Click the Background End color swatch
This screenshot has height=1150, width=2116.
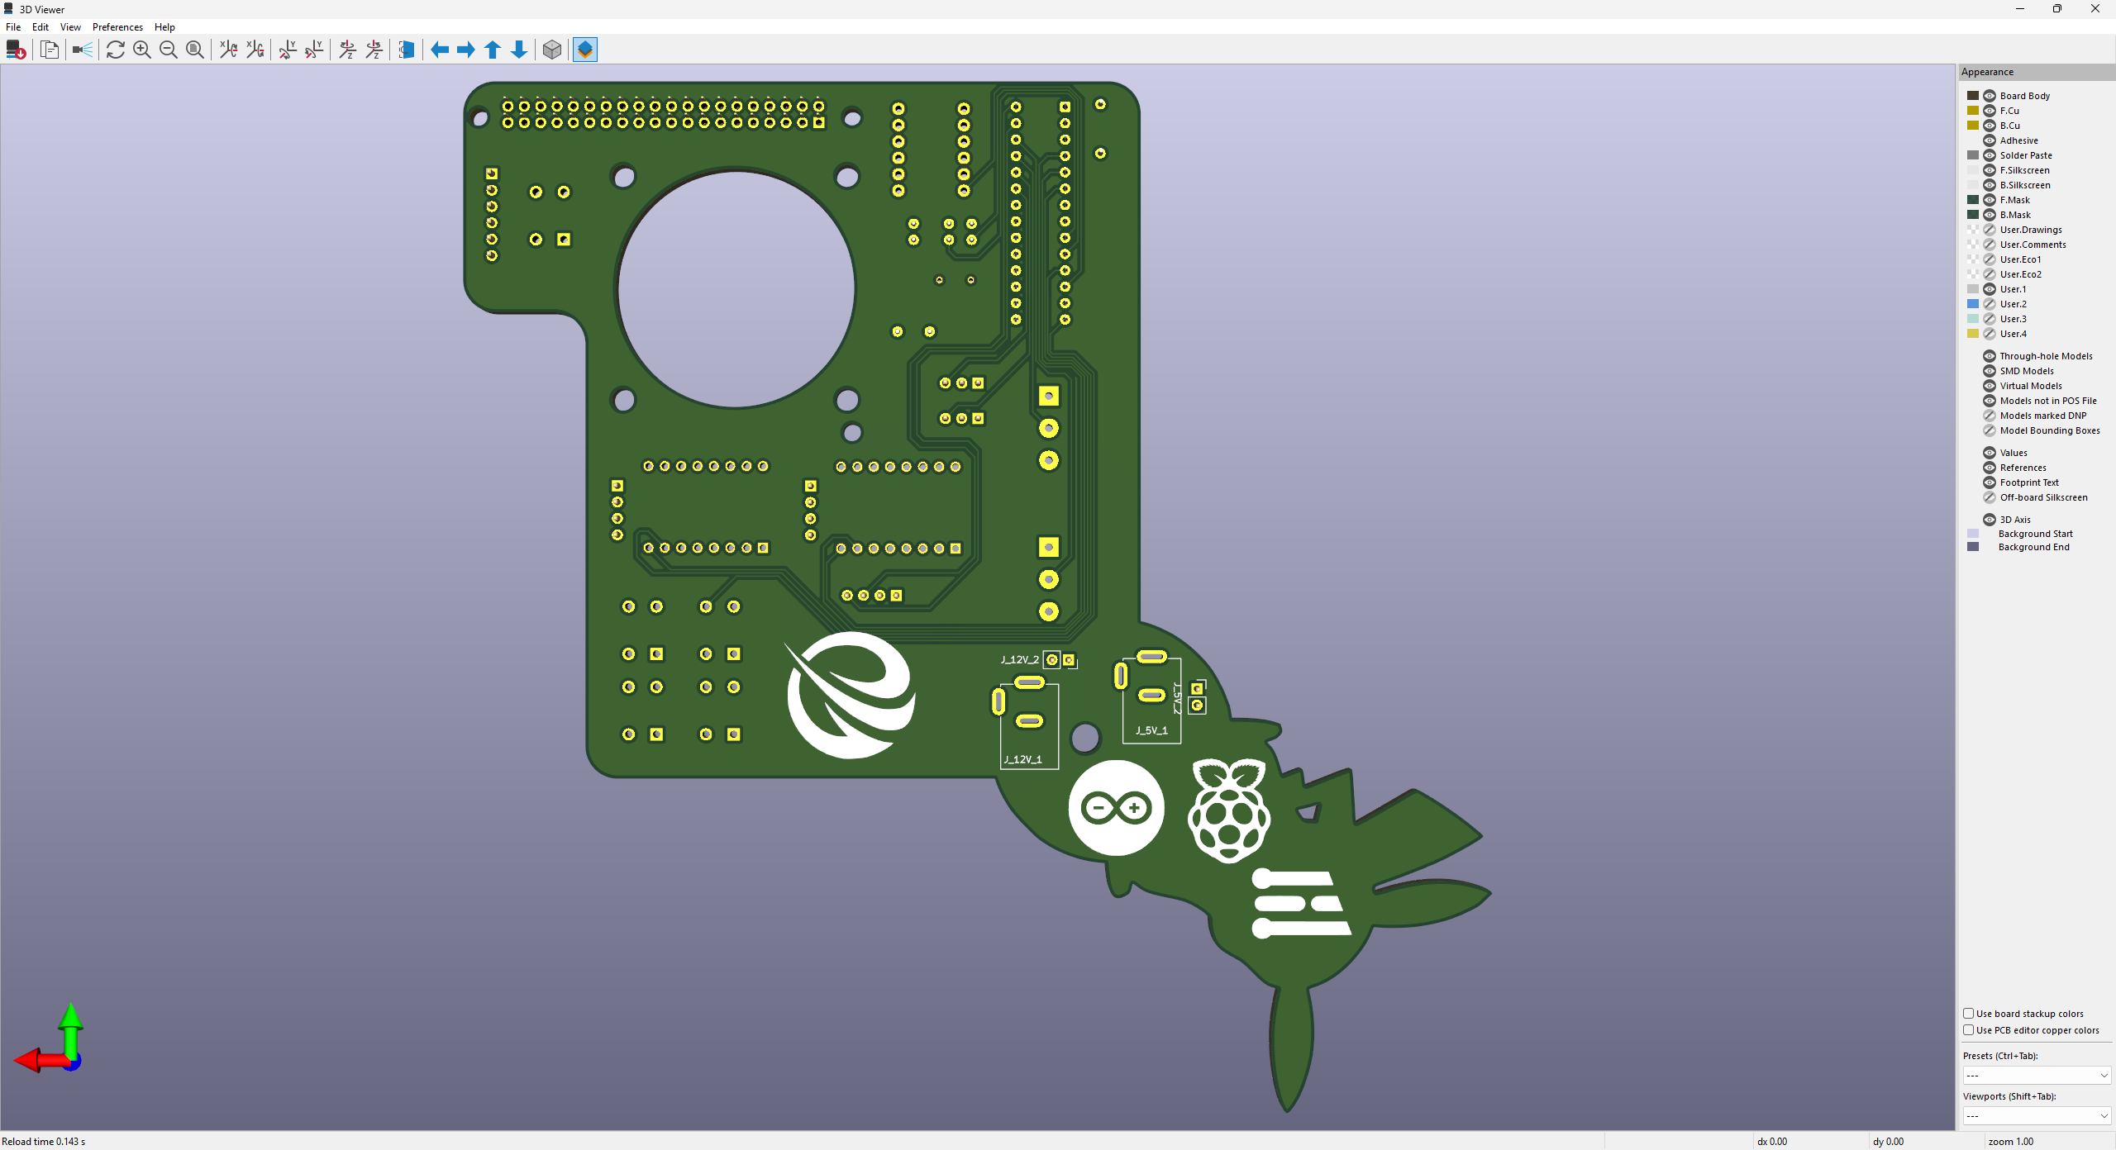click(1973, 547)
